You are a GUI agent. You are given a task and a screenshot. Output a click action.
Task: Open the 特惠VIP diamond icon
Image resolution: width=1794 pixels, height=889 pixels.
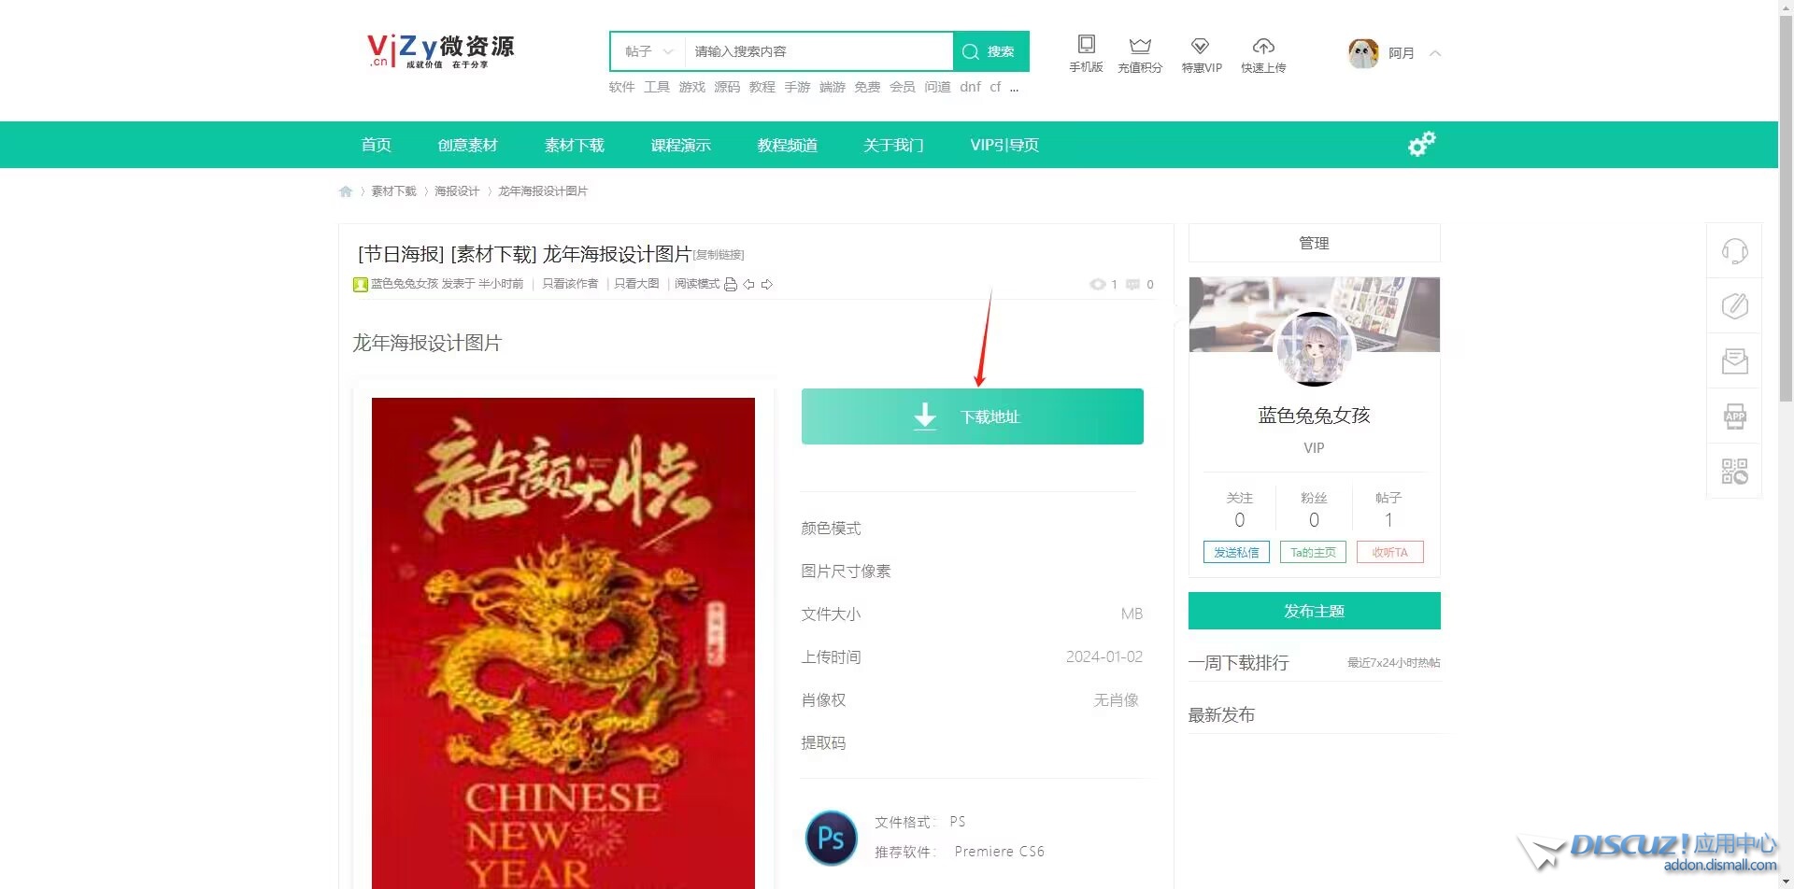1202,54
